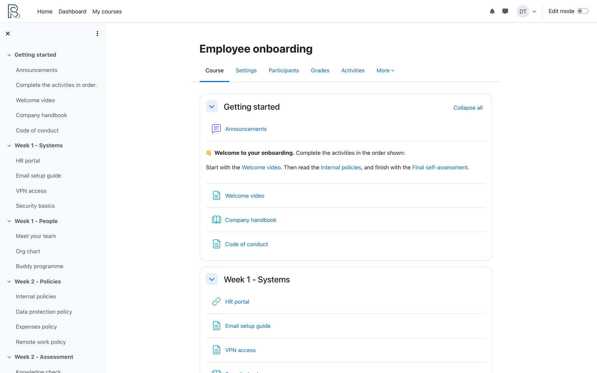
Task: Open the Grades tab
Action: click(320, 70)
